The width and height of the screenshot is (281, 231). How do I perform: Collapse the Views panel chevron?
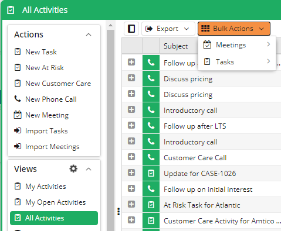click(x=89, y=169)
